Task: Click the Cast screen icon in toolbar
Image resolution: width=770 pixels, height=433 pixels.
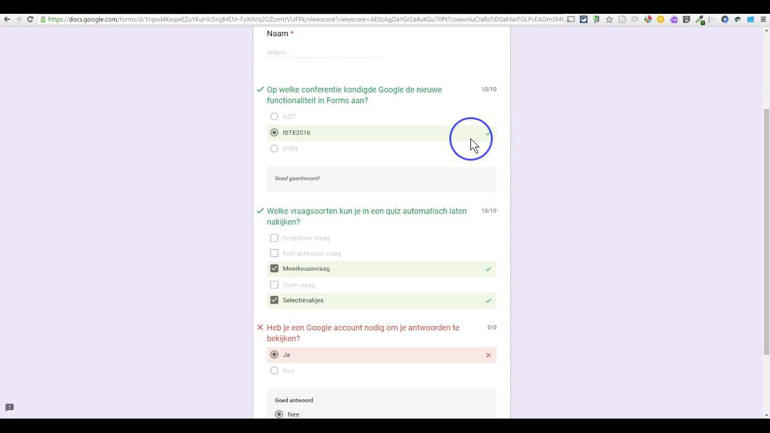Action: 571,19
